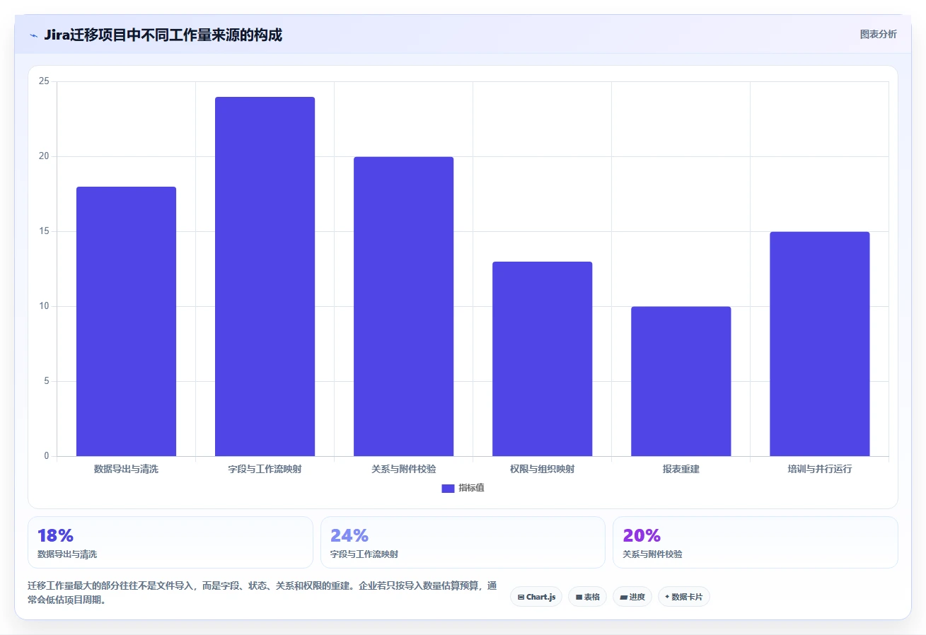Click the Chart.js tag chip

click(536, 597)
